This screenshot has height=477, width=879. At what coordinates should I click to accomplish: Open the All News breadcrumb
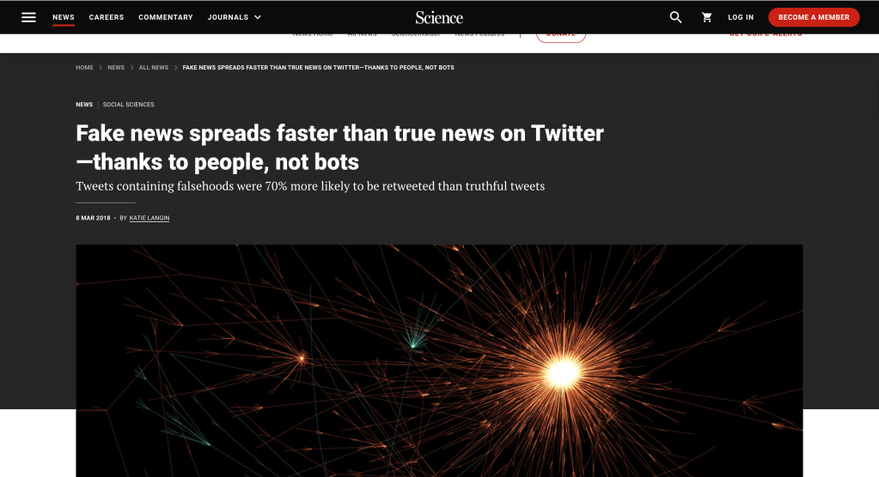coord(154,68)
